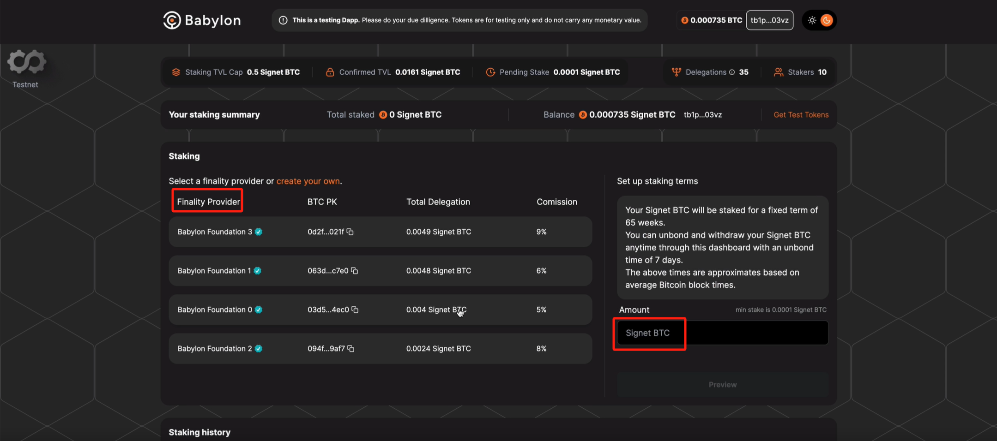This screenshot has width=997, height=441.
Task: Select Babylon Foundation 1 provider row
Action: (x=380, y=271)
